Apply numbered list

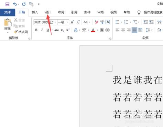[x=126, y=22]
